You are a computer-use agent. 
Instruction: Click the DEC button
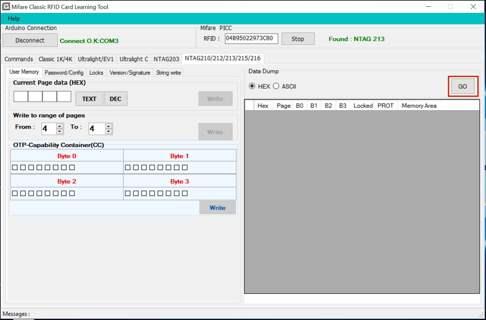click(x=116, y=99)
